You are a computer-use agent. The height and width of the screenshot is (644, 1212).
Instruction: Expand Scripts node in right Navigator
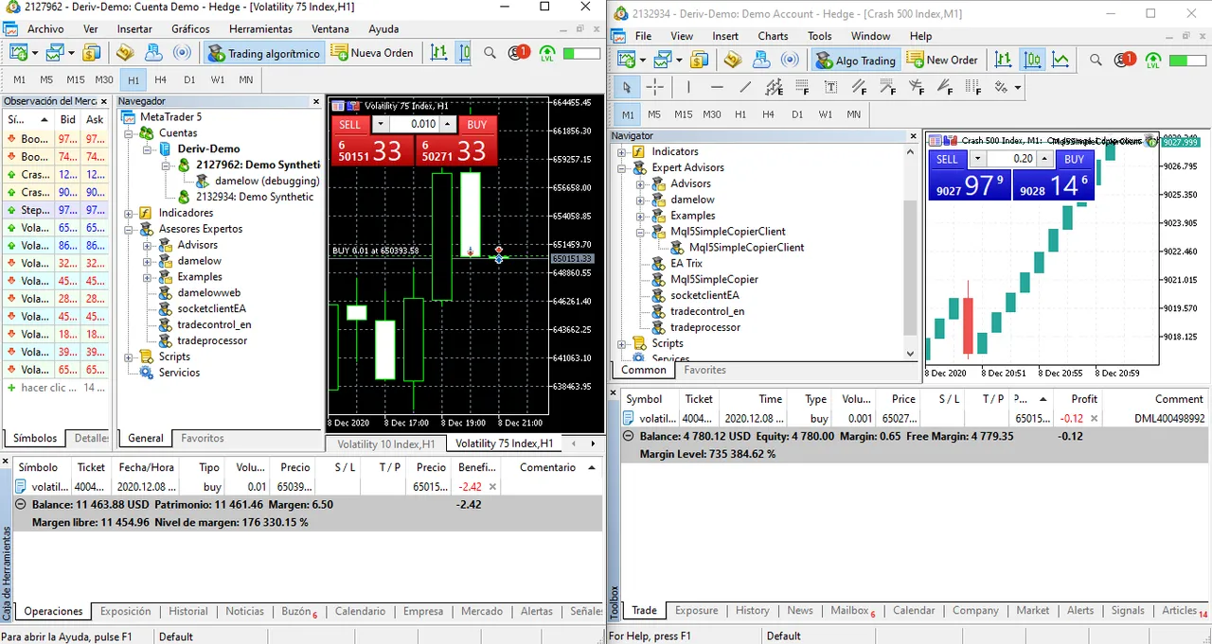click(x=622, y=343)
